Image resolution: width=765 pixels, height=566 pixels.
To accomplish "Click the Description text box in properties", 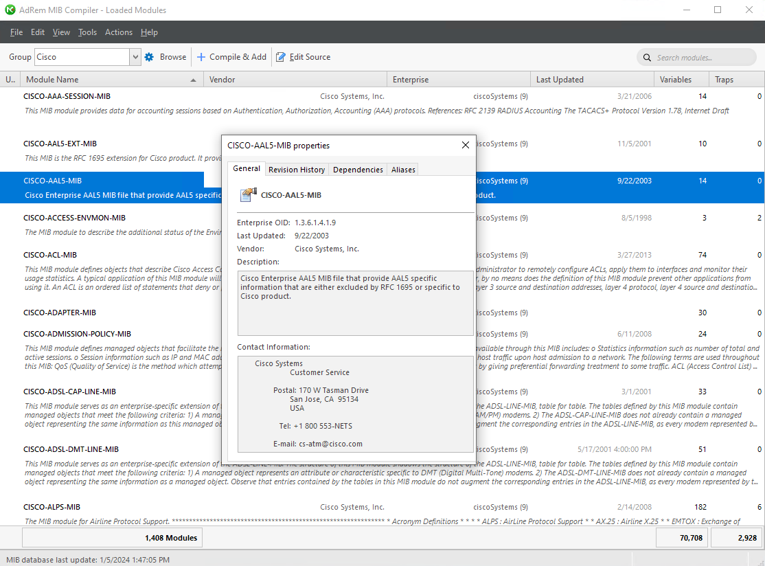I will pos(355,303).
